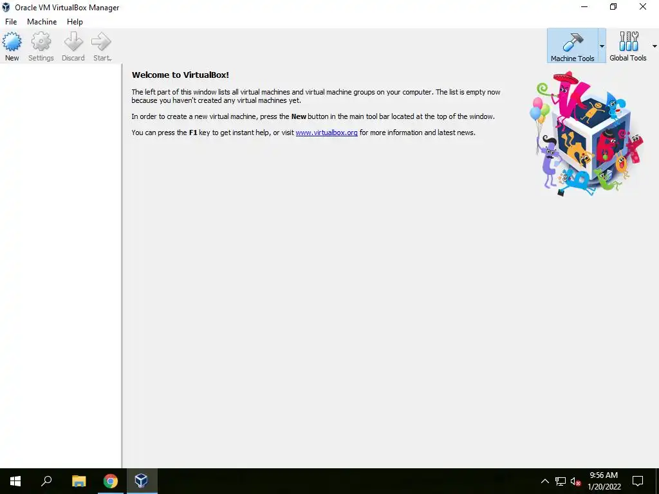Restore down the VirtualBox window
This screenshot has height=494, width=659.
pyautogui.click(x=613, y=7)
